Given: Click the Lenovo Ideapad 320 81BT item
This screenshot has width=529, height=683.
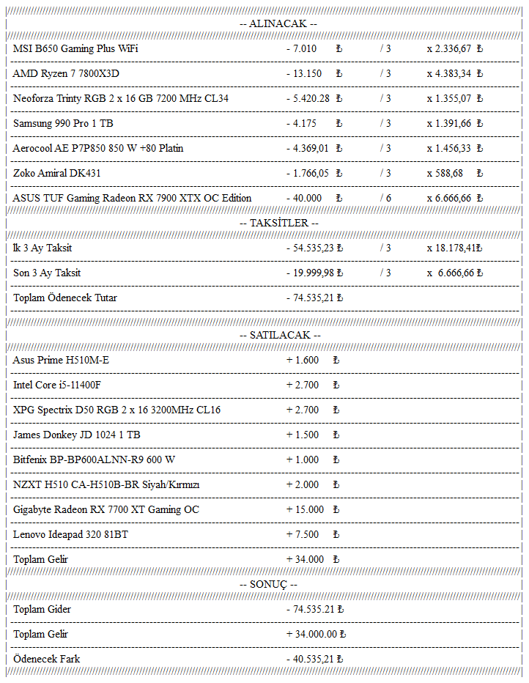Looking at the screenshot, I should point(70,534).
